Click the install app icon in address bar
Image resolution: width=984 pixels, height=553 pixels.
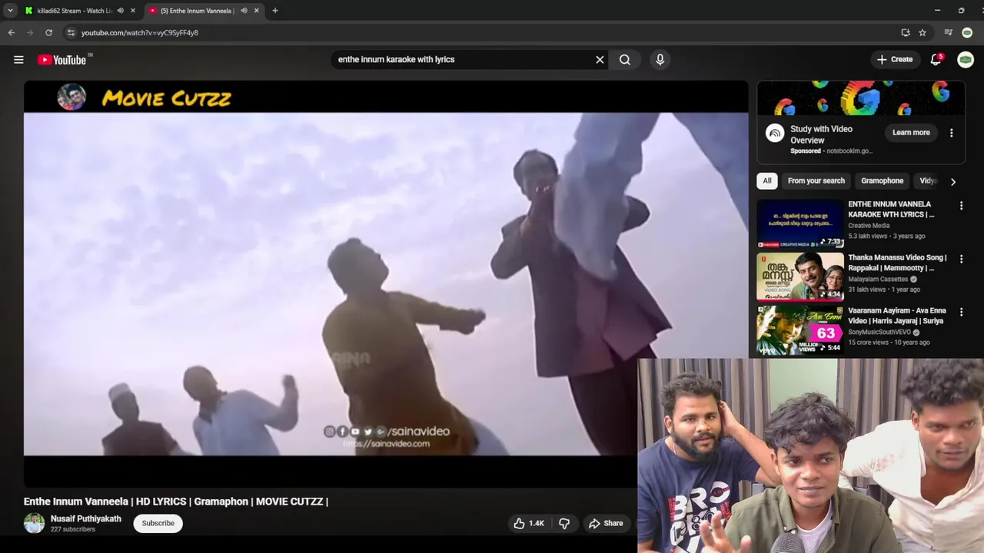(x=906, y=32)
